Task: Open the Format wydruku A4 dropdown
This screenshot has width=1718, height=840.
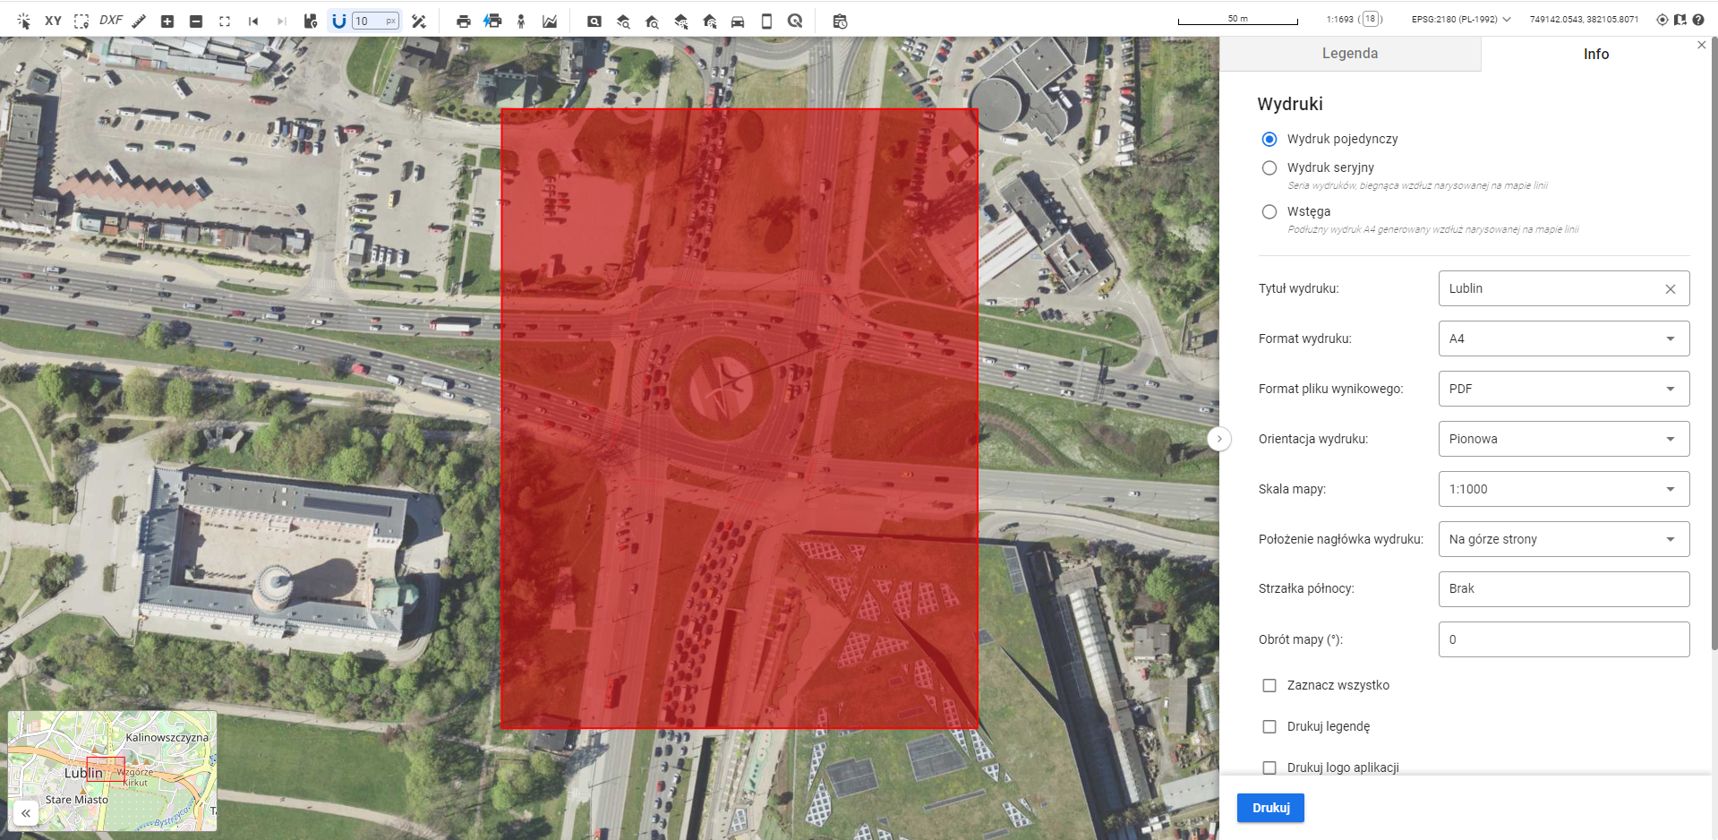Action: (x=1563, y=339)
